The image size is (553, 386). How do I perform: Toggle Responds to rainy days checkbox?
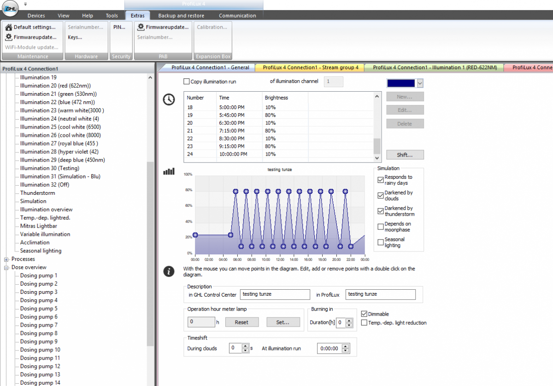tap(381, 180)
